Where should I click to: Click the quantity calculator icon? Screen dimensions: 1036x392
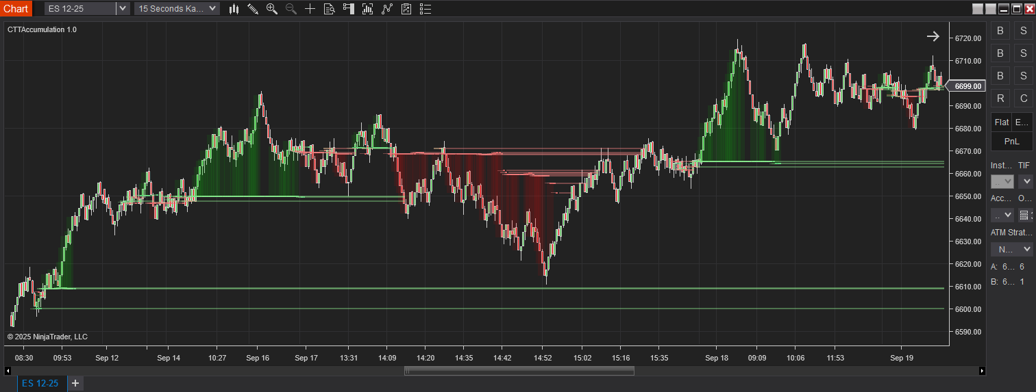1025,215
